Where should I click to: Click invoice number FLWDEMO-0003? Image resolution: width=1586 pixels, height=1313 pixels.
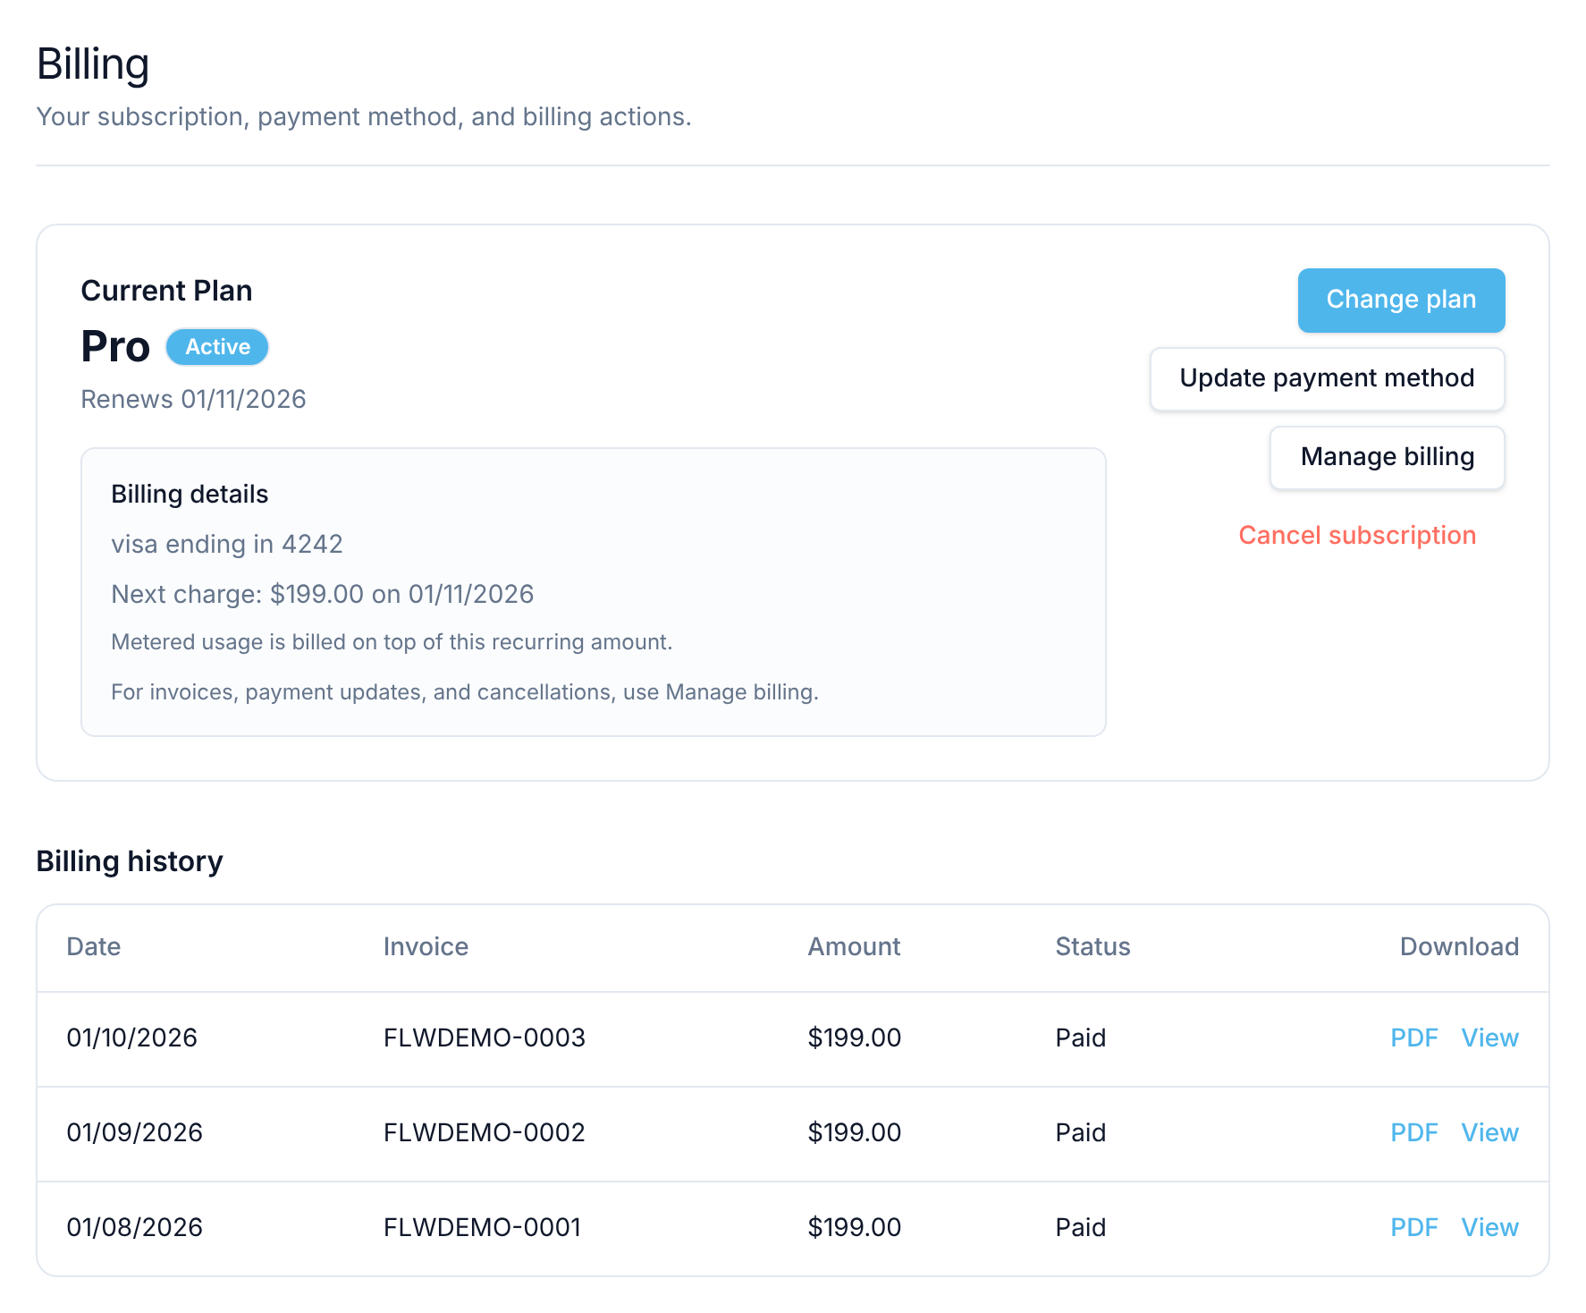coord(485,1038)
